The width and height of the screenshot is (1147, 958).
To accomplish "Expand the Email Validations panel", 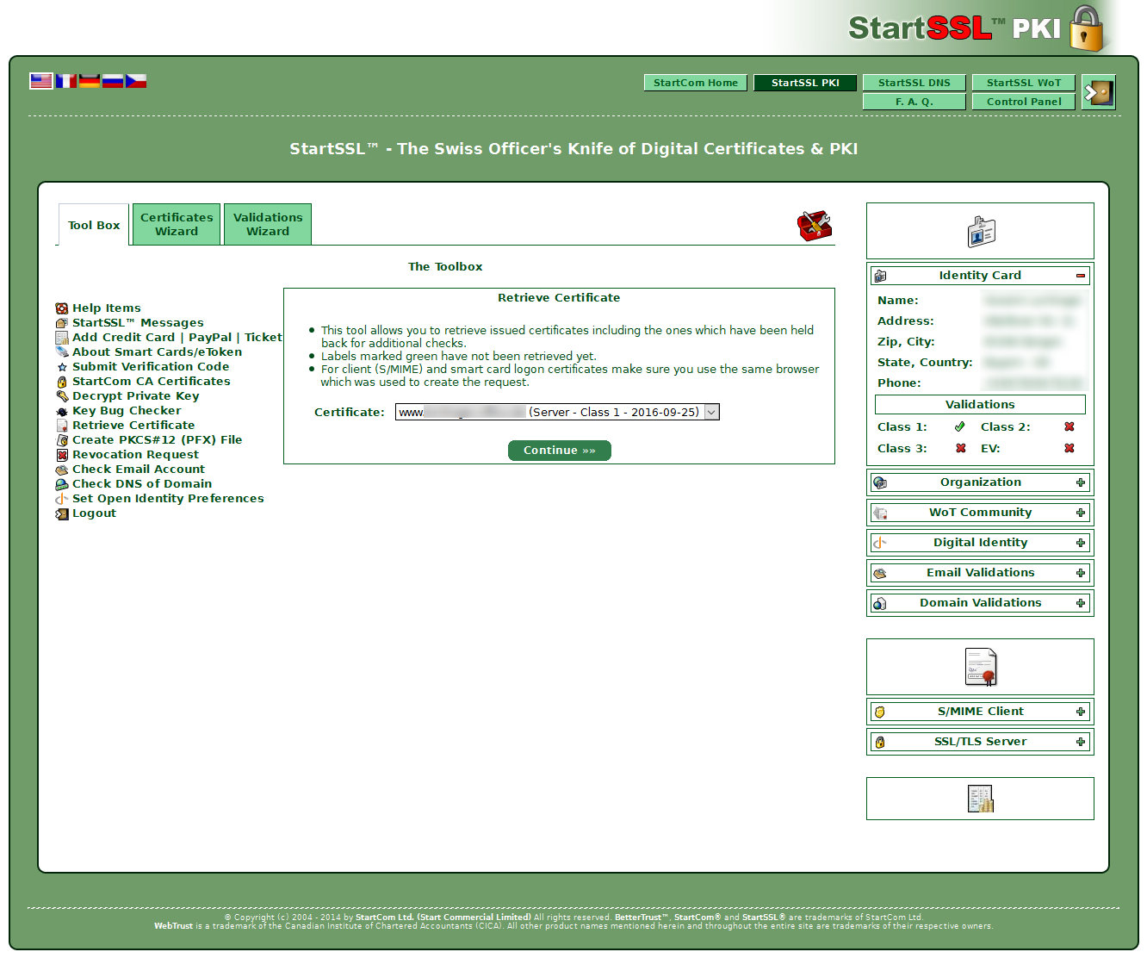I will coord(1081,573).
